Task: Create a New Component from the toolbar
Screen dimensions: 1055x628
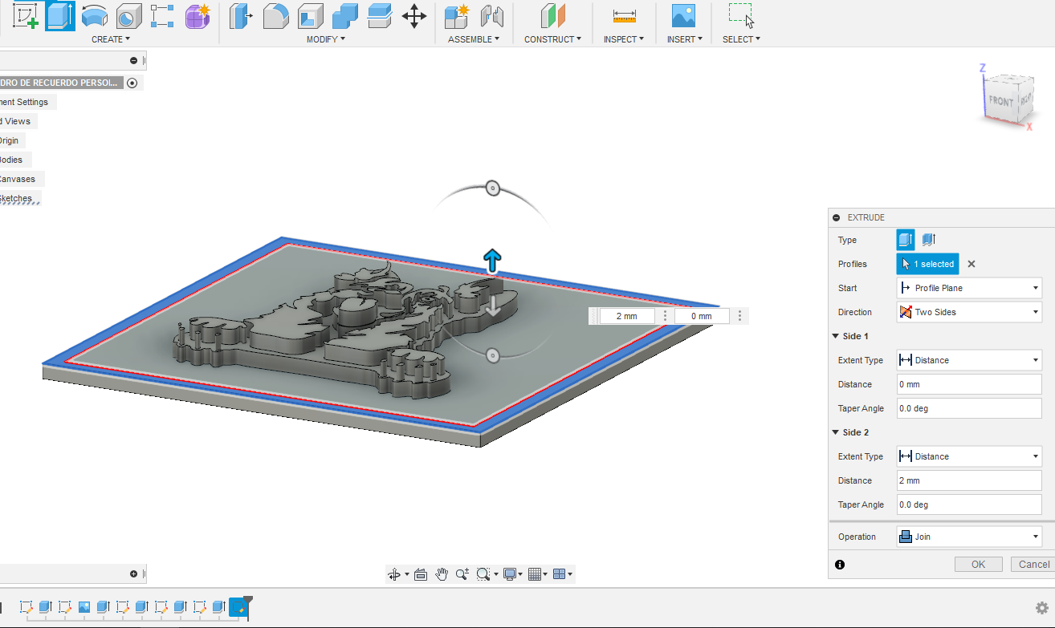Action: tap(457, 16)
